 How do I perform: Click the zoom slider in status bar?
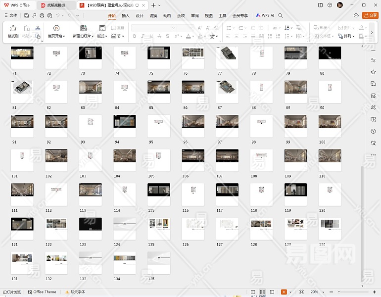(339, 292)
